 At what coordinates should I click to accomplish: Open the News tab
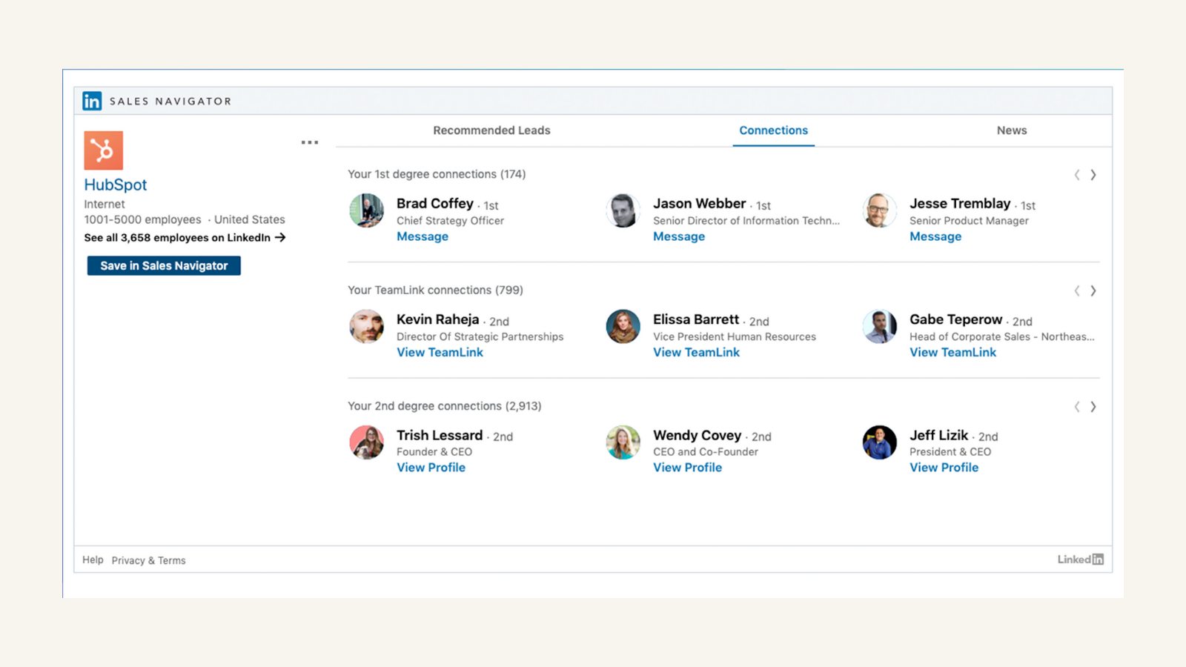pyautogui.click(x=1012, y=130)
